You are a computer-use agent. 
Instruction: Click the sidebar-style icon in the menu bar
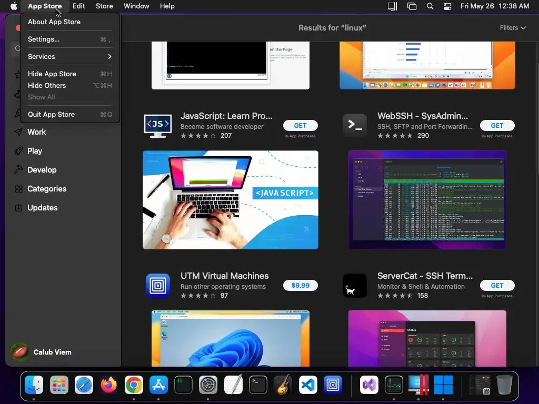392,6
